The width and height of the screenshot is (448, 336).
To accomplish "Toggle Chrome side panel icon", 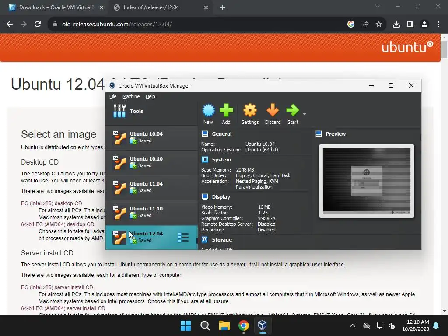I will coord(410,24).
